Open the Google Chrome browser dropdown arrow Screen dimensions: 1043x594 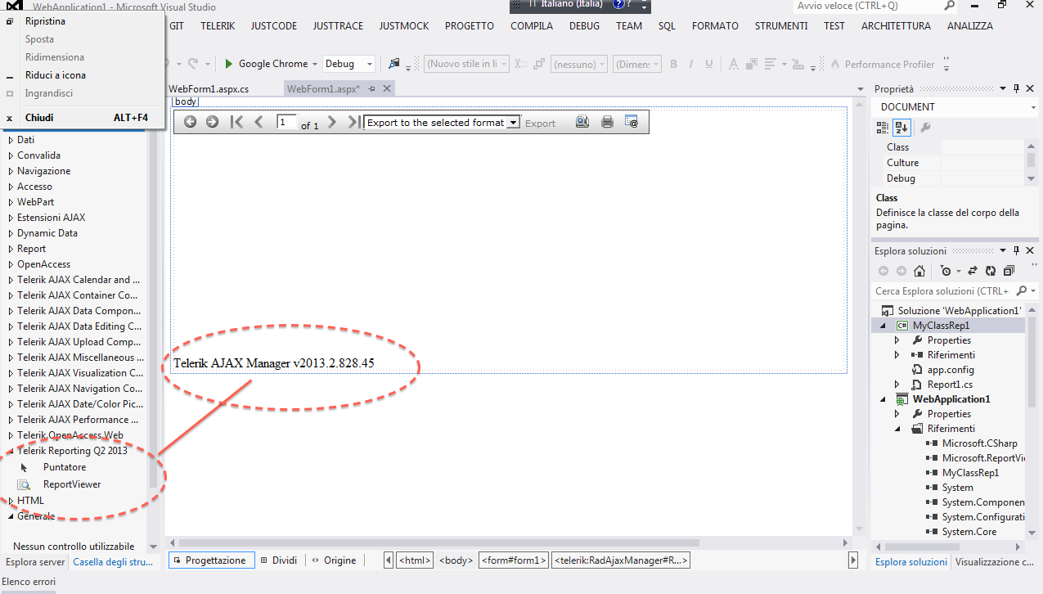click(316, 64)
